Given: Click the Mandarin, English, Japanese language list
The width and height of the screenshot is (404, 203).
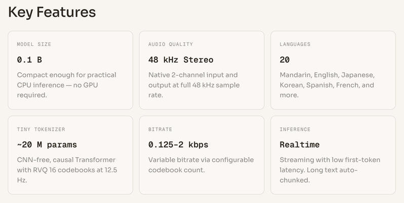Looking at the screenshot, I should coord(327,75).
